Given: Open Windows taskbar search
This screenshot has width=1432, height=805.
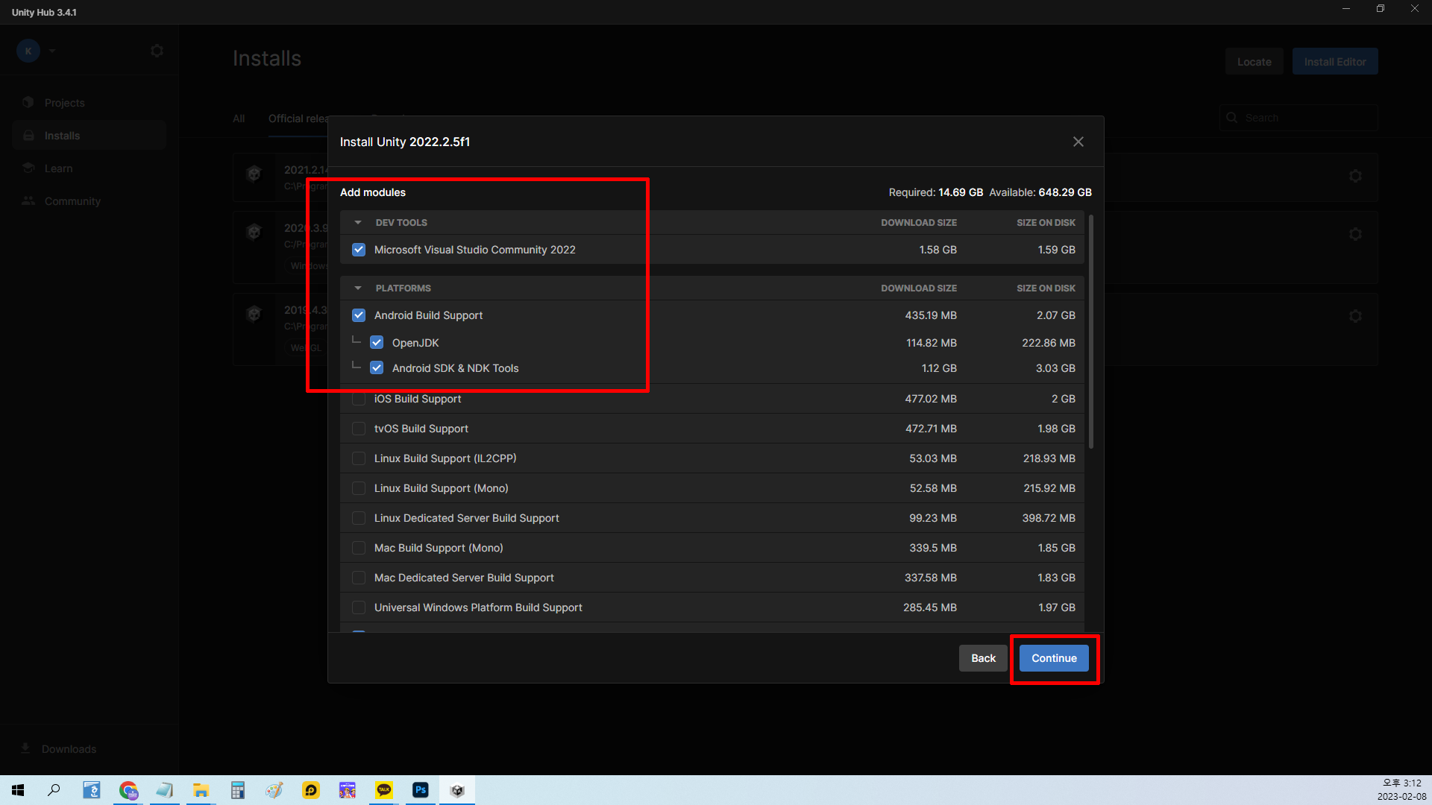Looking at the screenshot, I should (54, 790).
